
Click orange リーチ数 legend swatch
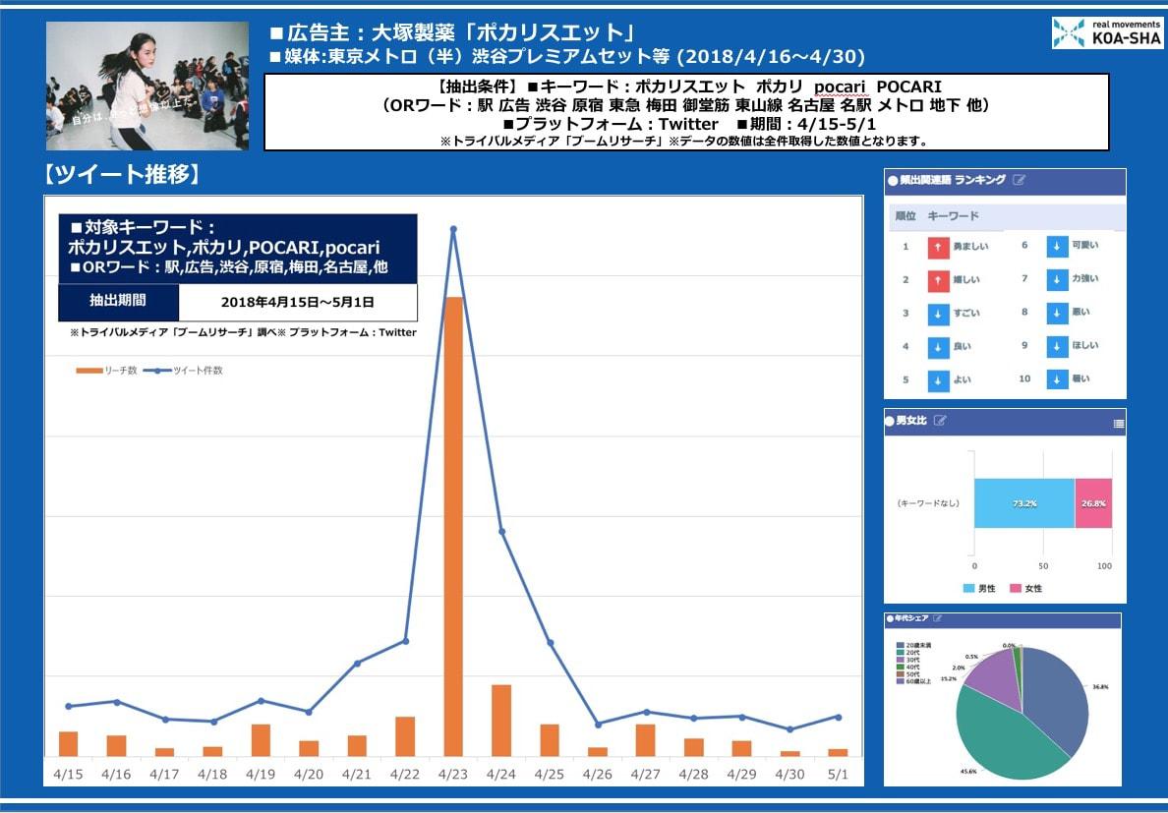click(88, 371)
